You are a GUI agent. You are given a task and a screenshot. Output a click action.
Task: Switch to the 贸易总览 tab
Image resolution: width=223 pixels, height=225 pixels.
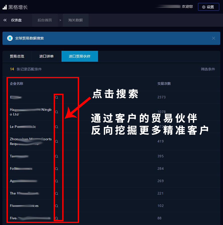point(17,56)
